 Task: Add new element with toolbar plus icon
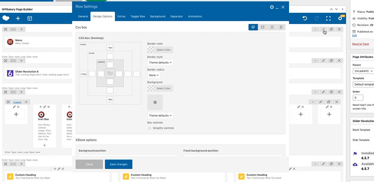point(18,18)
